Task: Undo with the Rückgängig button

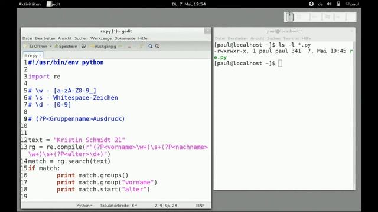Action: point(103,46)
